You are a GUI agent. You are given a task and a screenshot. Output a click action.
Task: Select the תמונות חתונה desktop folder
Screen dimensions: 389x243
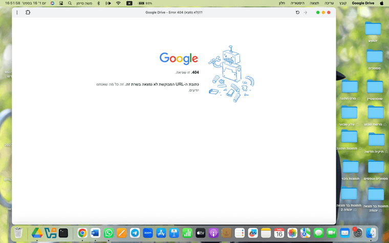(x=349, y=140)
